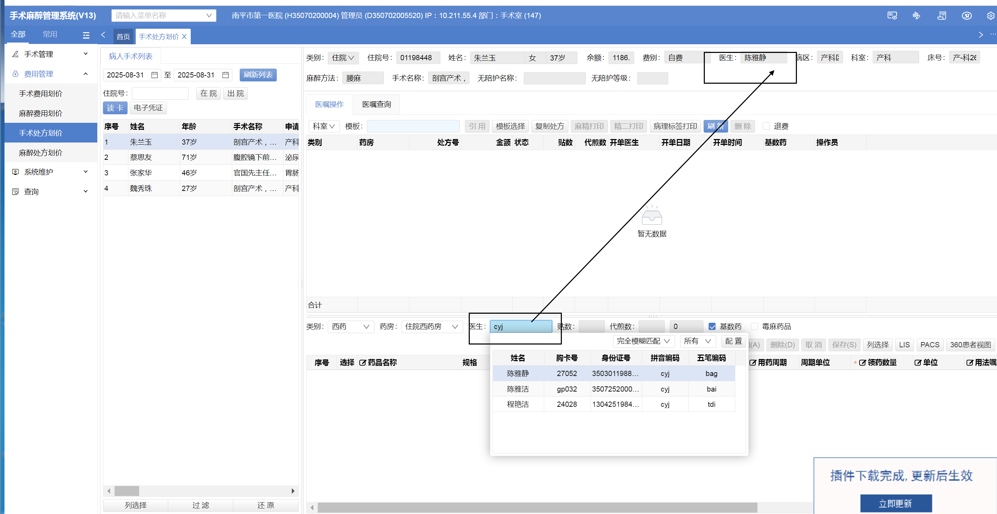
Task: Select doctor 陈雅洁 in the popup list
Action: coord(518,389)
